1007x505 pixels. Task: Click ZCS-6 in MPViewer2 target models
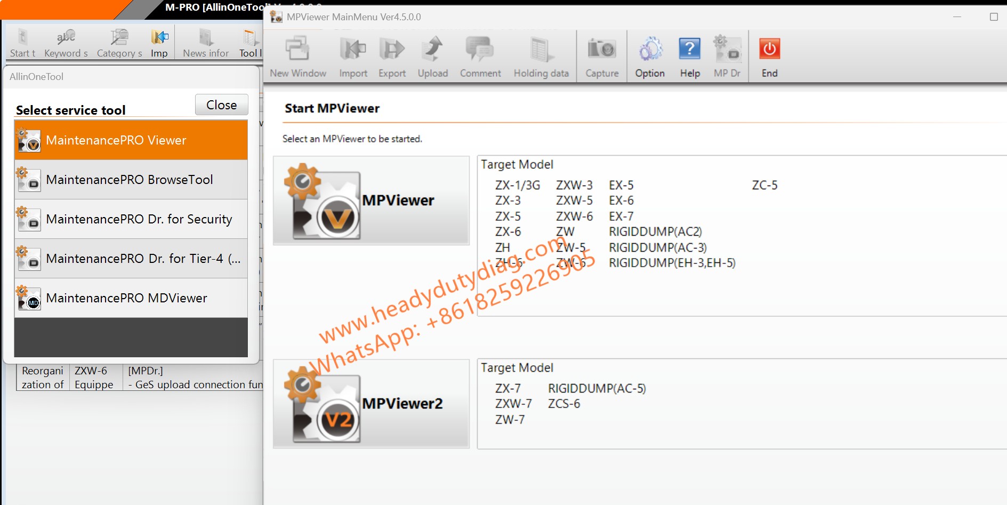click(564, 404)
